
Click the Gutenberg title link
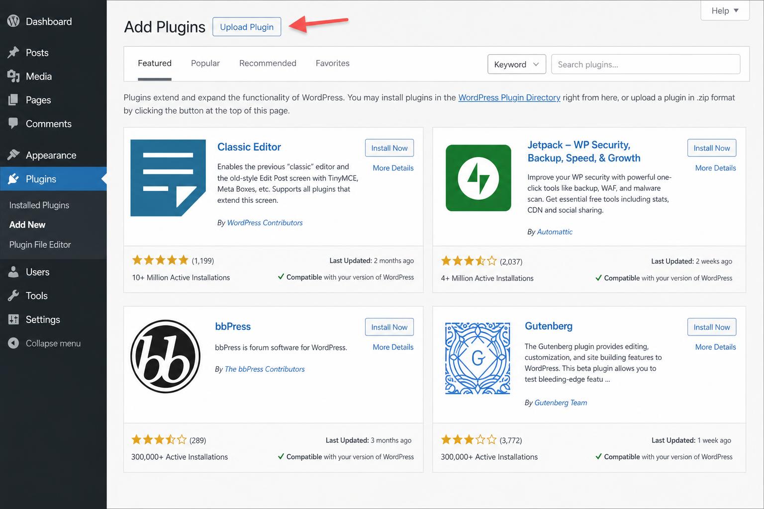549,326
